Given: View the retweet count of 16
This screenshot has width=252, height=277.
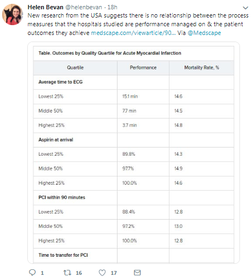Looking at the screenshot, I should point(79,273).
